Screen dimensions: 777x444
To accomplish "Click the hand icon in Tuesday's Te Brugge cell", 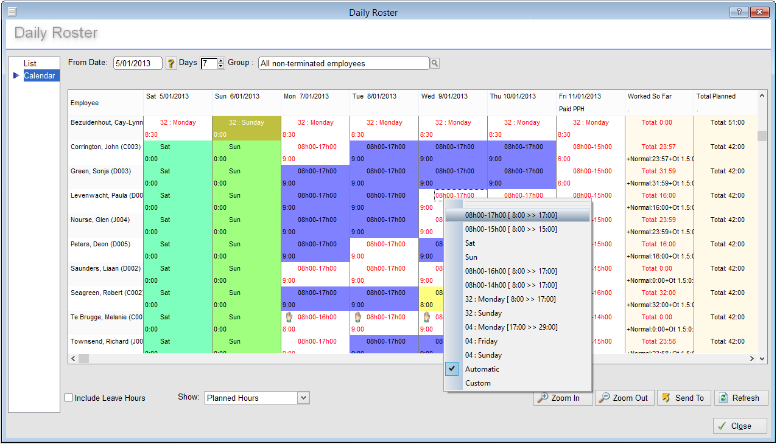I will [x=359, y=317].
